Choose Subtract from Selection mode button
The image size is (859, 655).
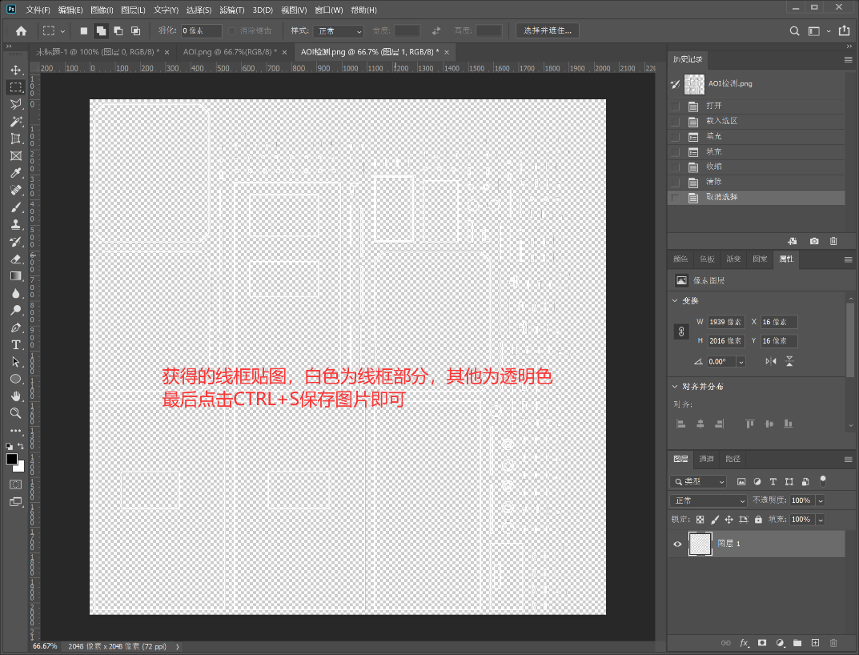(x=118, y=30)
